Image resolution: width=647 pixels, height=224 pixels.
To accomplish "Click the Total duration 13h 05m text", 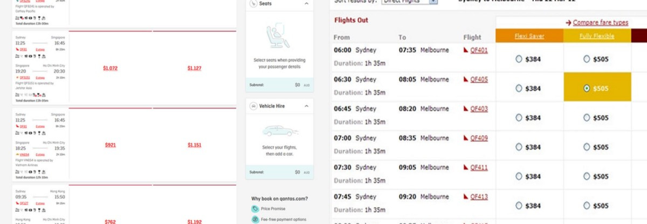I will click(32, 100).
